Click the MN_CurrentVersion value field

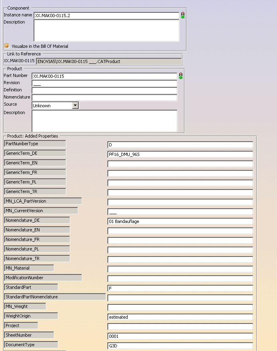180,212
